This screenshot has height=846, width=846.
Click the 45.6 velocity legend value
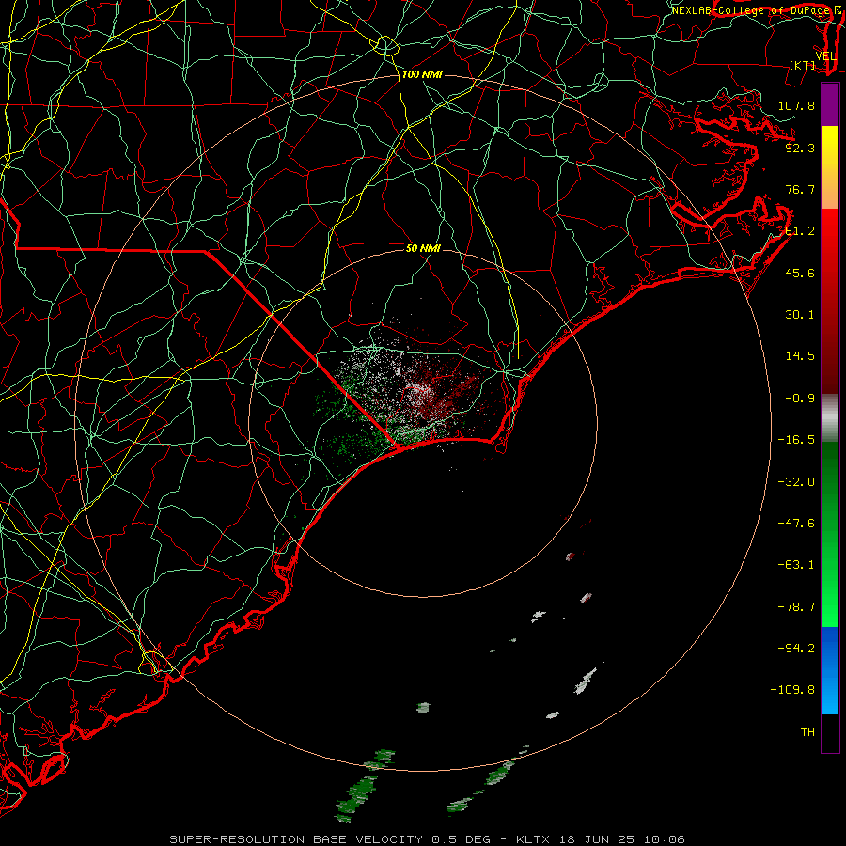click(800, 273)
